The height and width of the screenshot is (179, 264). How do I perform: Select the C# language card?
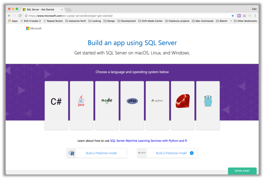pos(56,105)
